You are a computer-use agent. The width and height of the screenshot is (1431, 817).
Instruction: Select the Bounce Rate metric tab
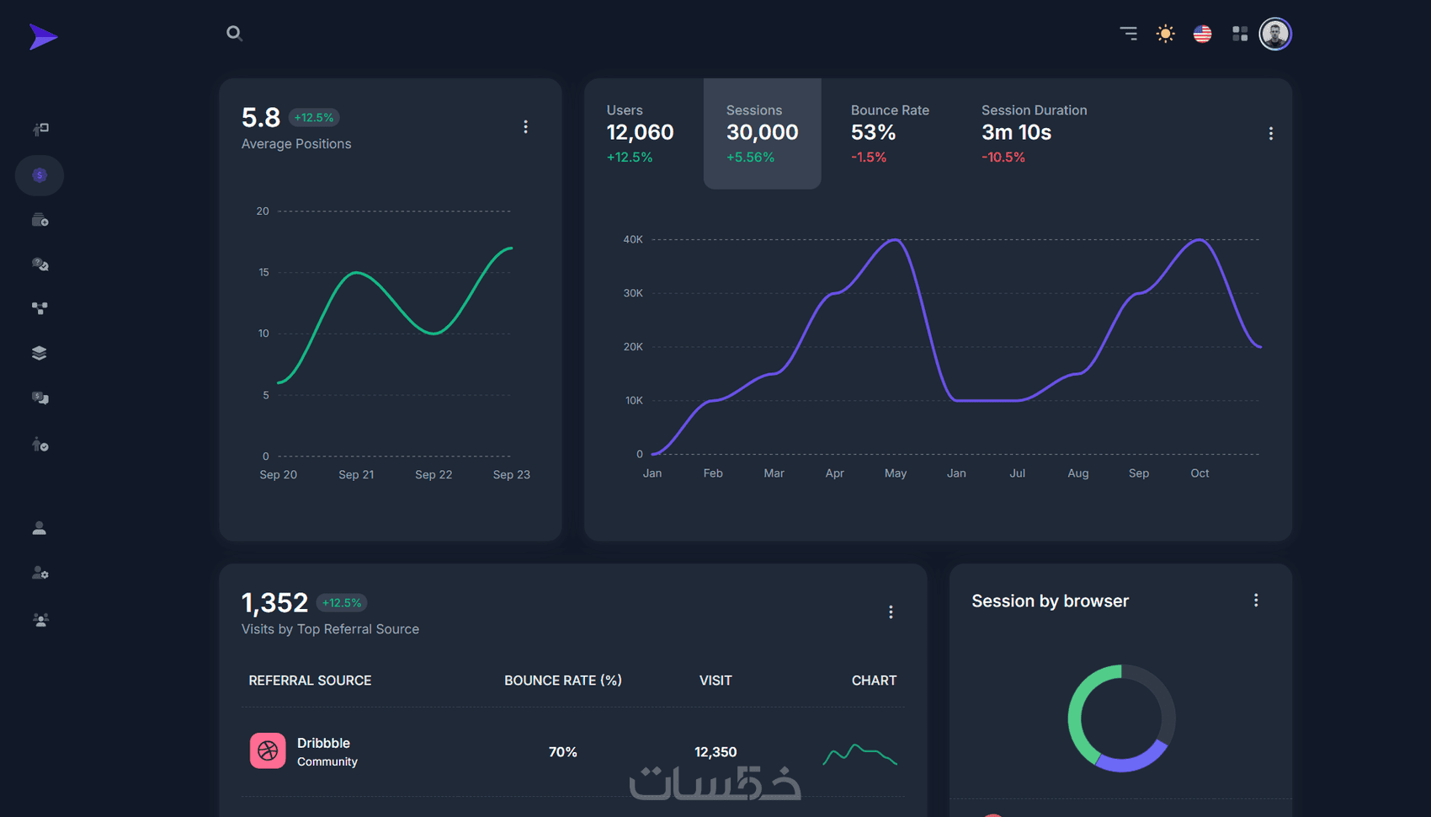(x=890, y=133)
